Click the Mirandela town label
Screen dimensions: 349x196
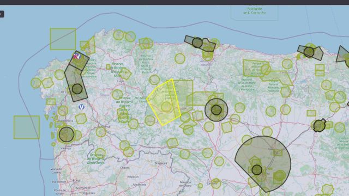[140, 185]
